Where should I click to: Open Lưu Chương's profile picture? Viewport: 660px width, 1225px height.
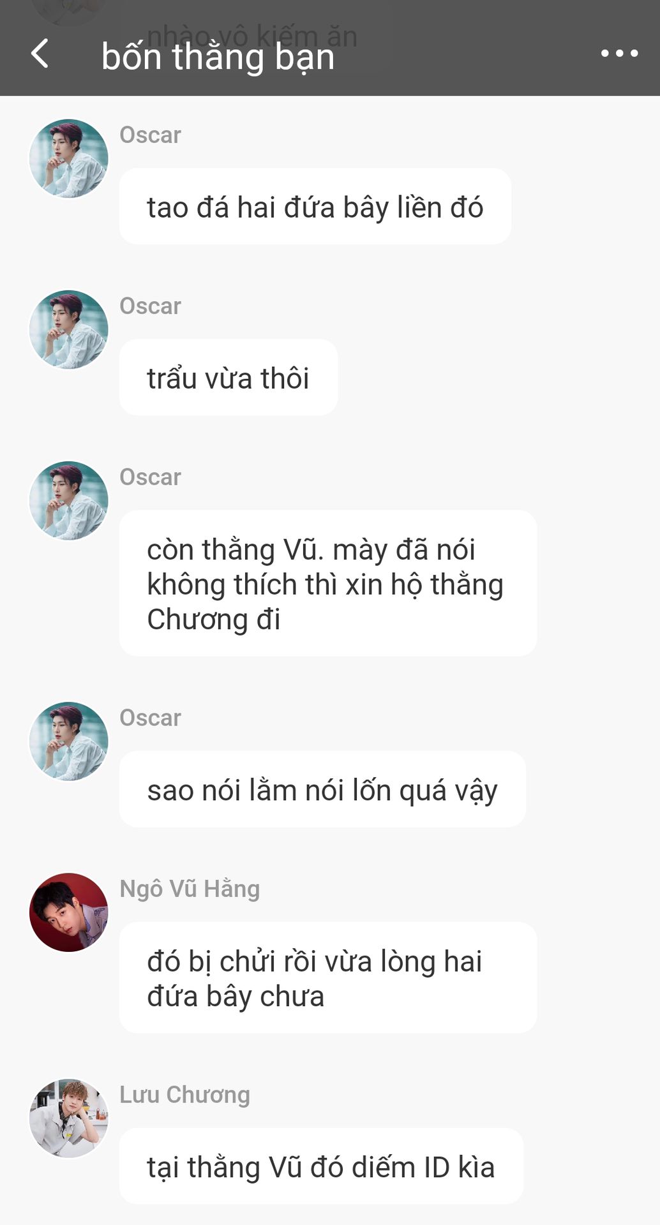(69, 1118)
